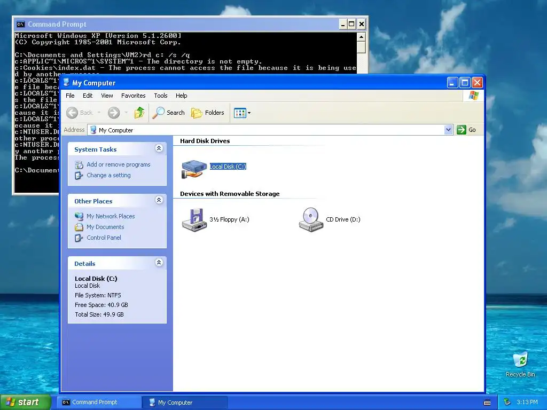The width and height of the screenshot is (547, 410).
Task: Click the system tray keyboard icon
Action: (487, 403)
